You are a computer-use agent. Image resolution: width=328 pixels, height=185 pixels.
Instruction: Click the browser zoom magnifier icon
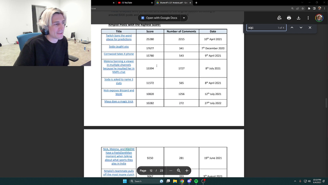click(x=292, y=8)
